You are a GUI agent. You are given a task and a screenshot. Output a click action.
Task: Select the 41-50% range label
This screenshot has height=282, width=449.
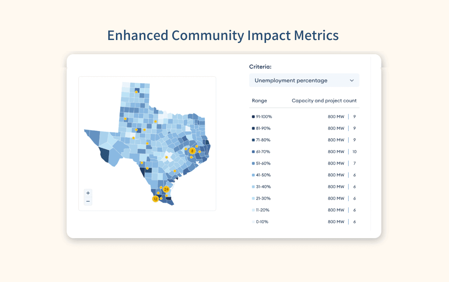(x=263, y=175)
